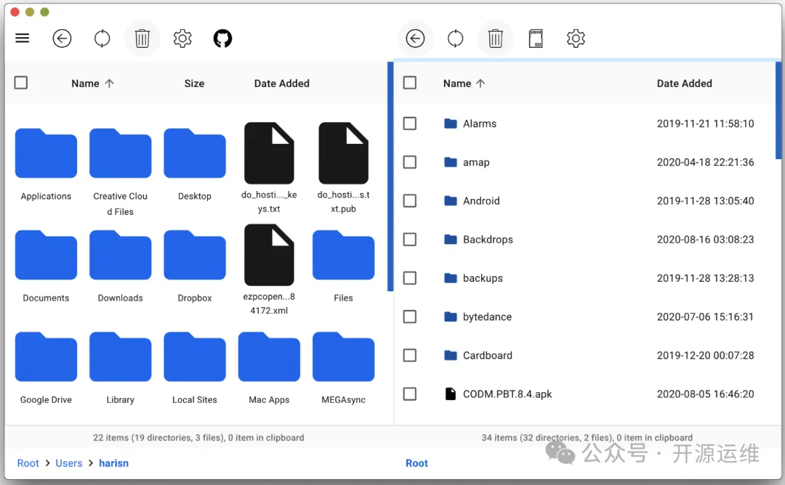This screenshot has width=785, height=485.
Task: Go back using right pane arrow button
Action: [x=415, y=38]
